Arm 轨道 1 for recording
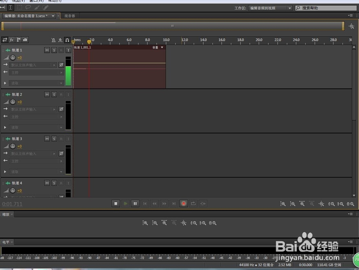 pyautogui.click(x=61, y=50)
